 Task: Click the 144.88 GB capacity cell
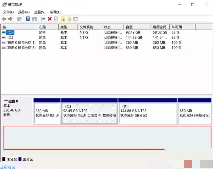tap(134, 37)
